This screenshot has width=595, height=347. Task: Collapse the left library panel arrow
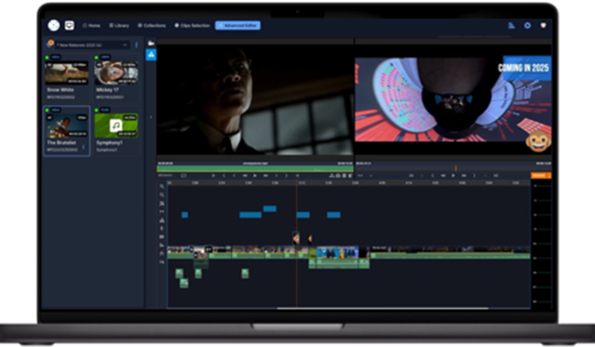(x=150, y=117)
